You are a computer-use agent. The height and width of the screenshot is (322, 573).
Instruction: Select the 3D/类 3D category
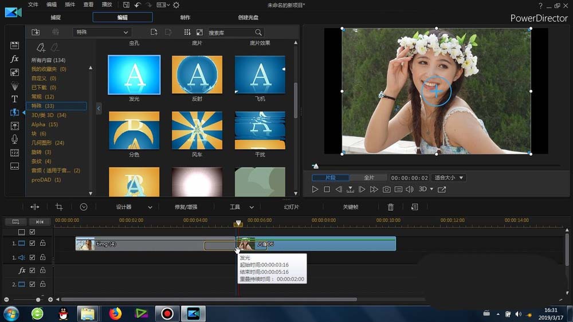coord(49,115)
